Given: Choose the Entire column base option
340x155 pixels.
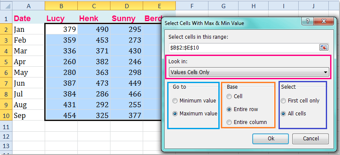Looking at the screenshot, I should 229,122.
